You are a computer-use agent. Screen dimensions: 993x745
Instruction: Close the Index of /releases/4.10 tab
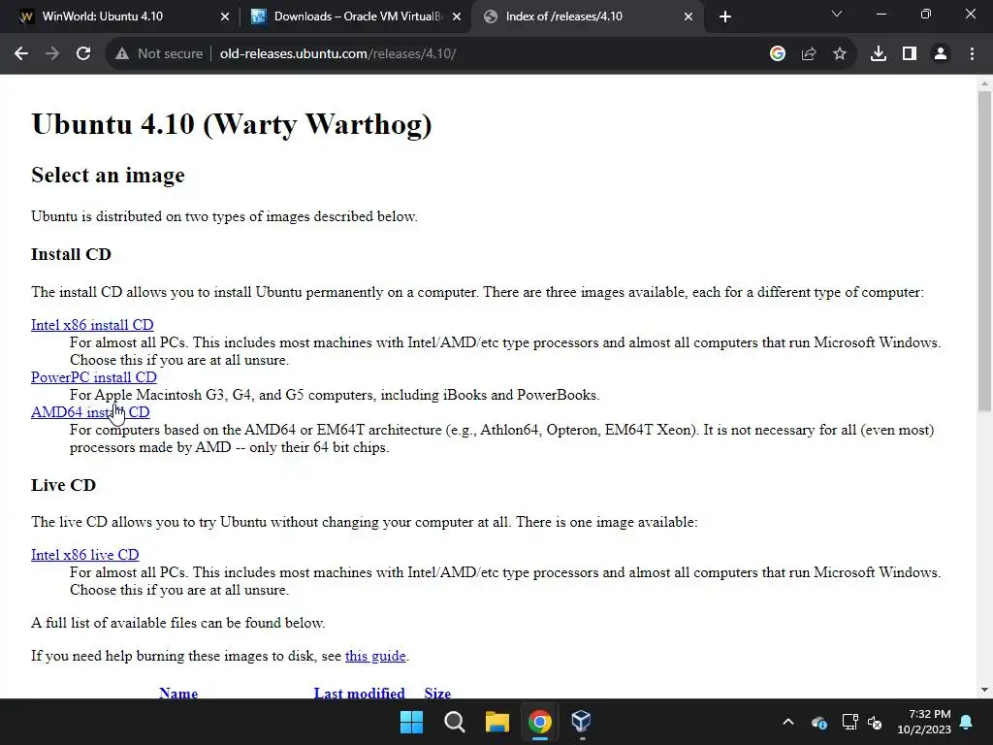click(x=689, y=17)
